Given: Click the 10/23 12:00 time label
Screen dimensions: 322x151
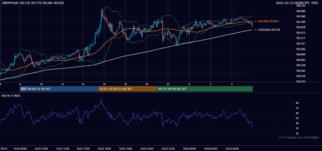Looking at the screenshot, I should point(63,149).
